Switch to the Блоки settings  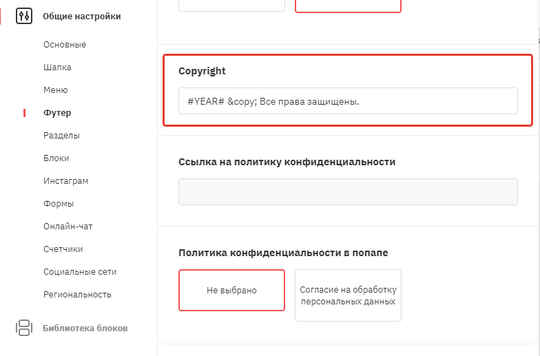pyautogui.click(x=56, y=158)
